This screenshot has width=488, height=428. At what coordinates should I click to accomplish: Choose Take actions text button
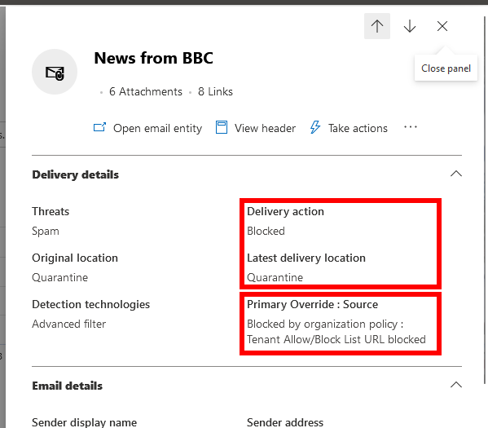coord(358,128)
